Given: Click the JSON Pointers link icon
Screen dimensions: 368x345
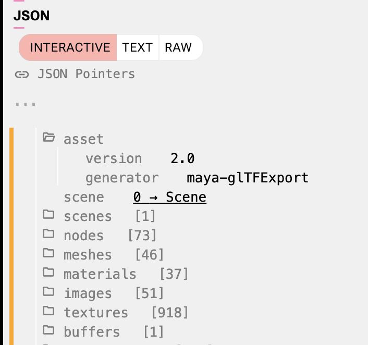Looking at the screenshot, I should [x=22, y=75].
